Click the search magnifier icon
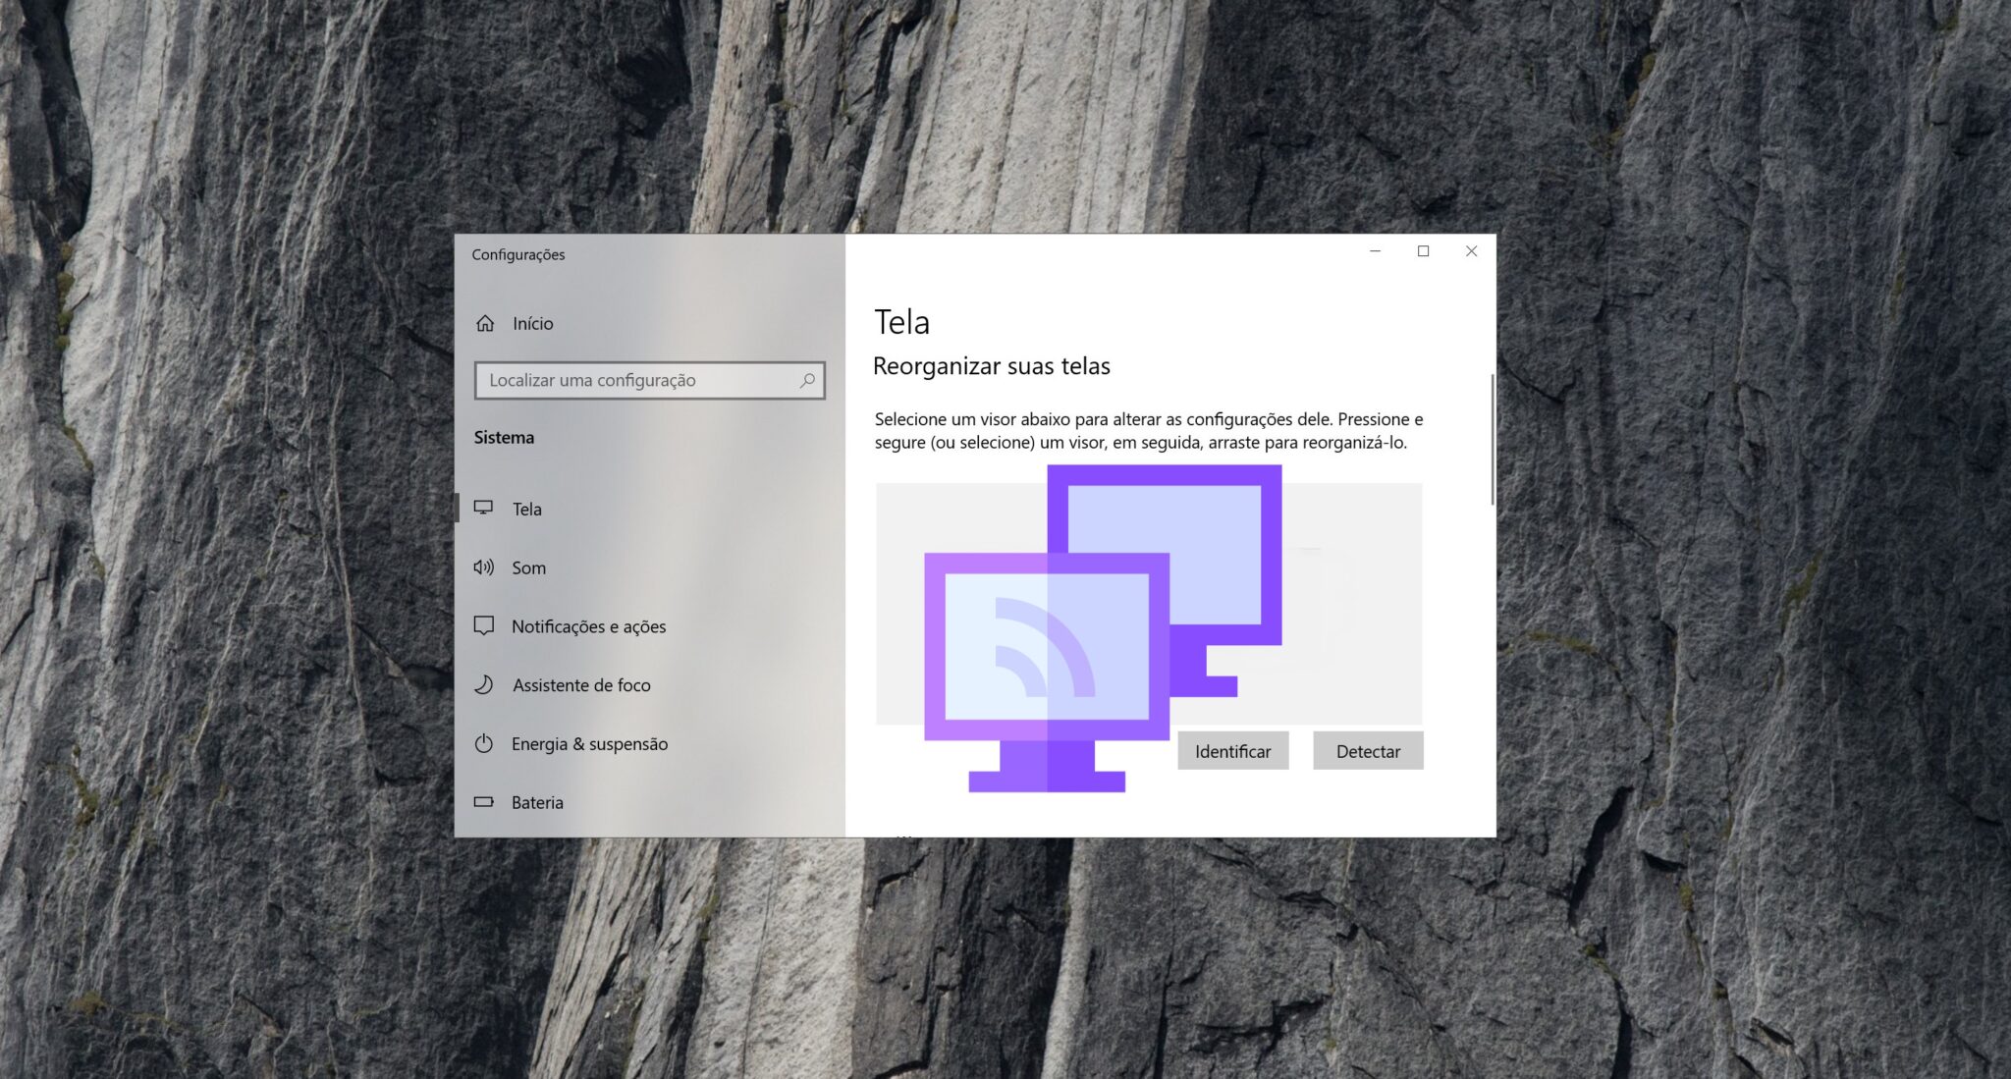Image resolution: width=2011 pixels, height=1079 pixels. coord(807,380)
